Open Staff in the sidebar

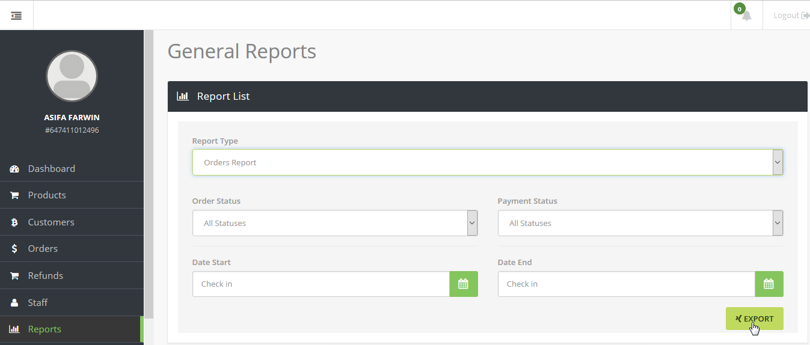(x=72, y=303)
